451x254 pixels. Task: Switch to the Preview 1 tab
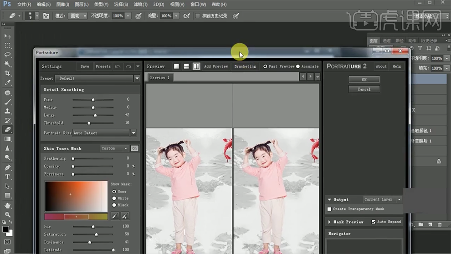point(160,77)
